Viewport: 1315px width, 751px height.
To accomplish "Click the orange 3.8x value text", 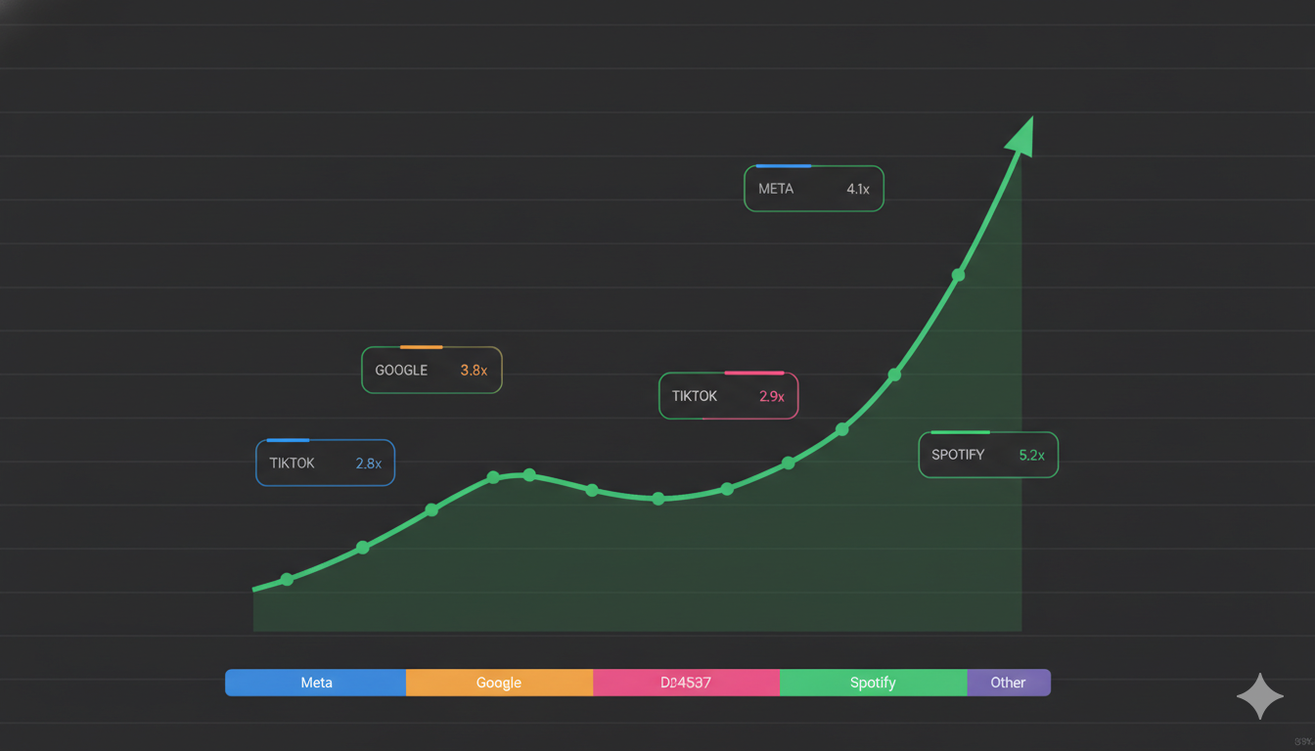I will click(474, 371).
